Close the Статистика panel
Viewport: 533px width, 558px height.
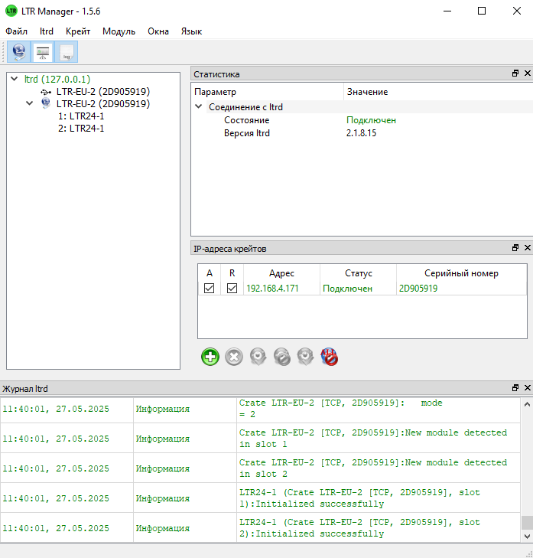coord(528,73)
